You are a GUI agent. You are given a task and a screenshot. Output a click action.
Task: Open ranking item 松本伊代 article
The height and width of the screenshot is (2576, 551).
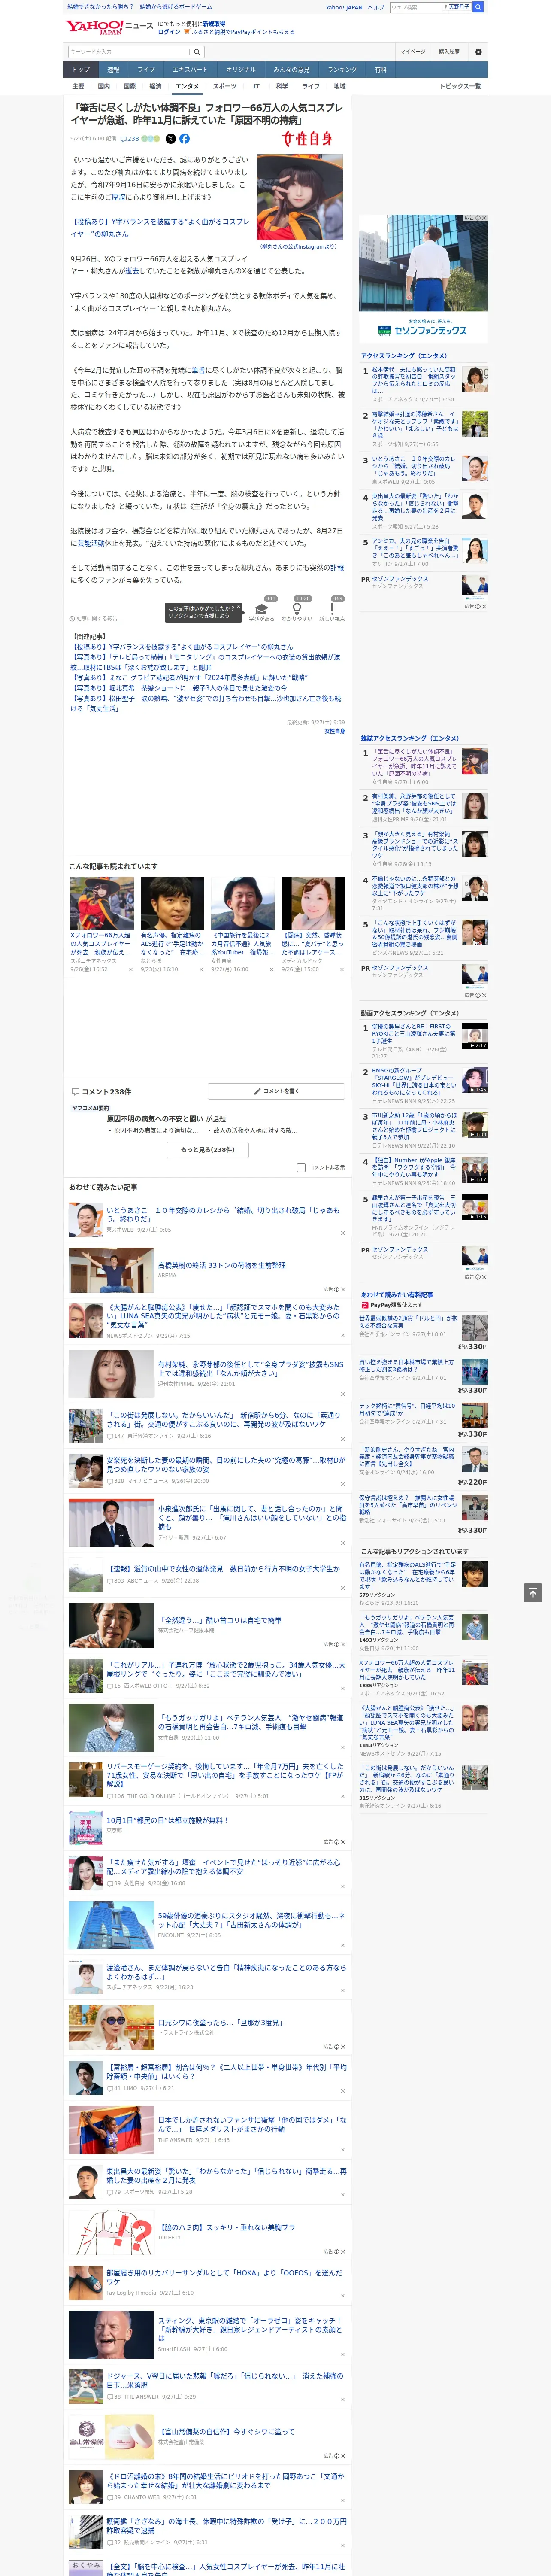(x=414, y=380)
